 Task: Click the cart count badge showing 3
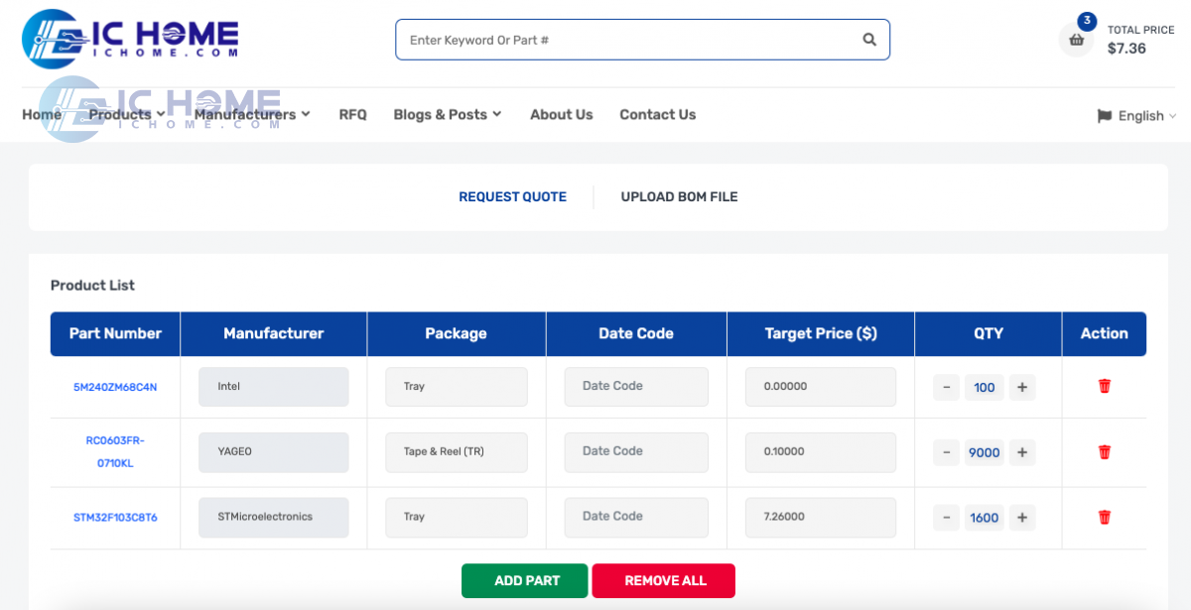[x=1087, y=21]
